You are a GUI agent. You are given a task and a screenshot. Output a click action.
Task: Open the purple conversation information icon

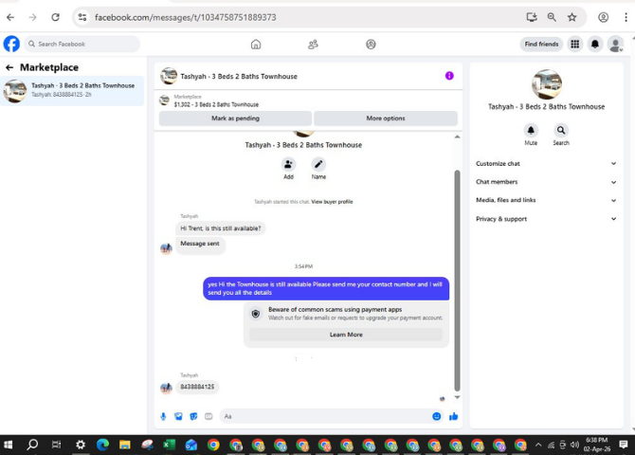[449, 76]
